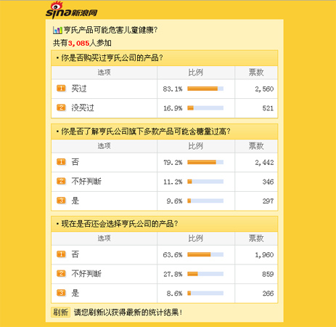Click the 选项 header in second table
The height and width of the screenshot is (327, 336).
click(x=105, y=146)
